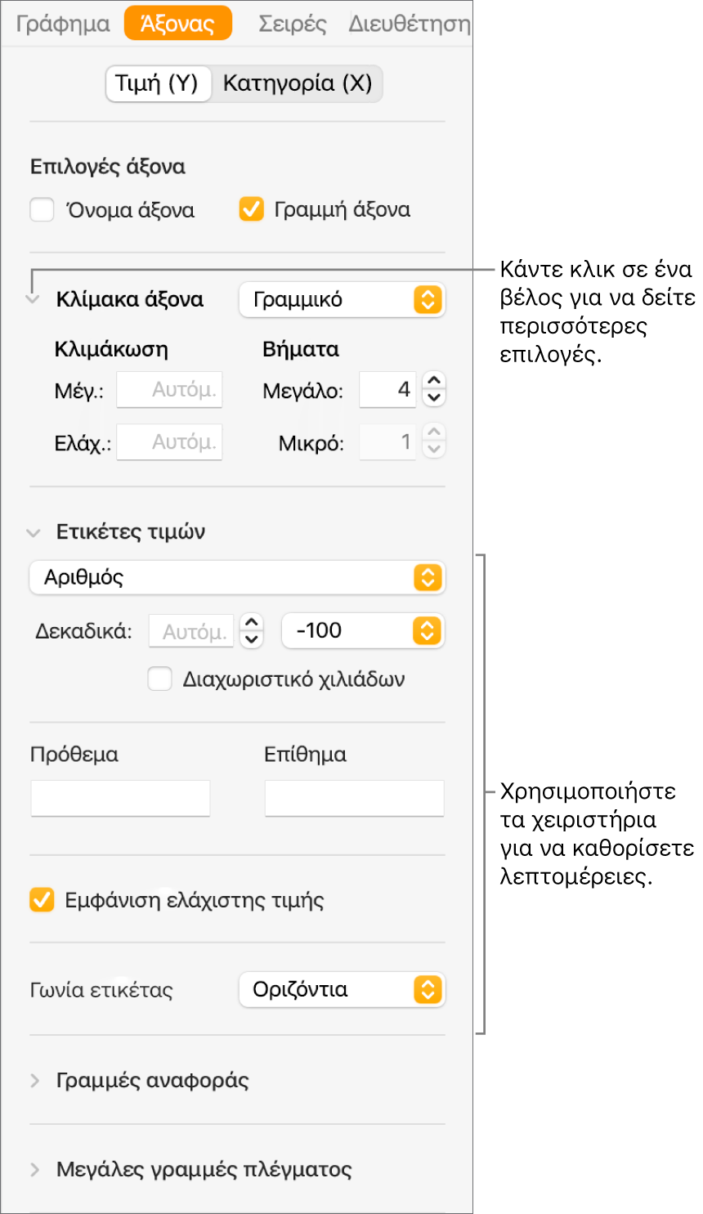Open the Γραμμικό scale dropdown
703x1214 pixels.
(342, 300)
